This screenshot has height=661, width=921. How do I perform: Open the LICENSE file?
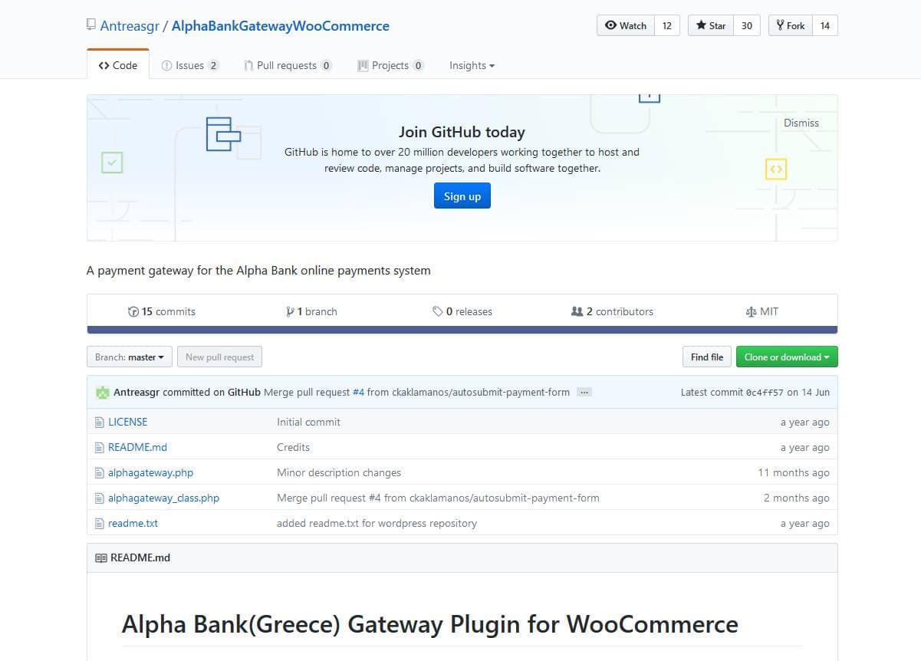[x=128, y=422]
